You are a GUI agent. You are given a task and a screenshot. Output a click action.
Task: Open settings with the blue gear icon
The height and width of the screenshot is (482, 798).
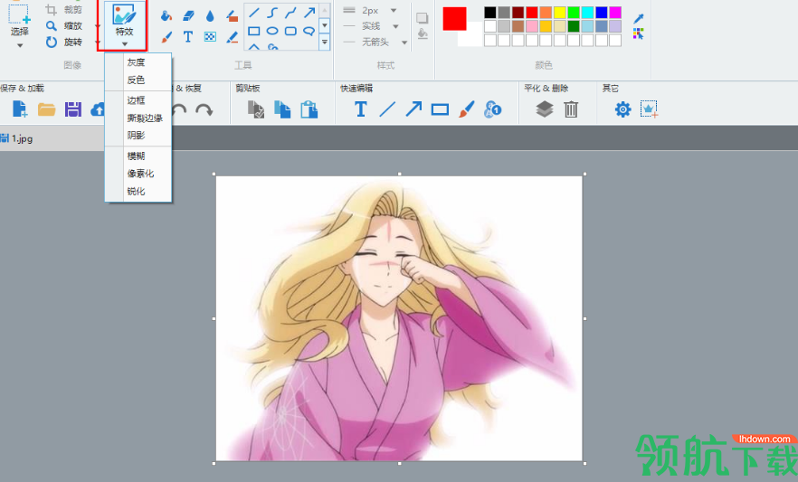click(622, 109)
